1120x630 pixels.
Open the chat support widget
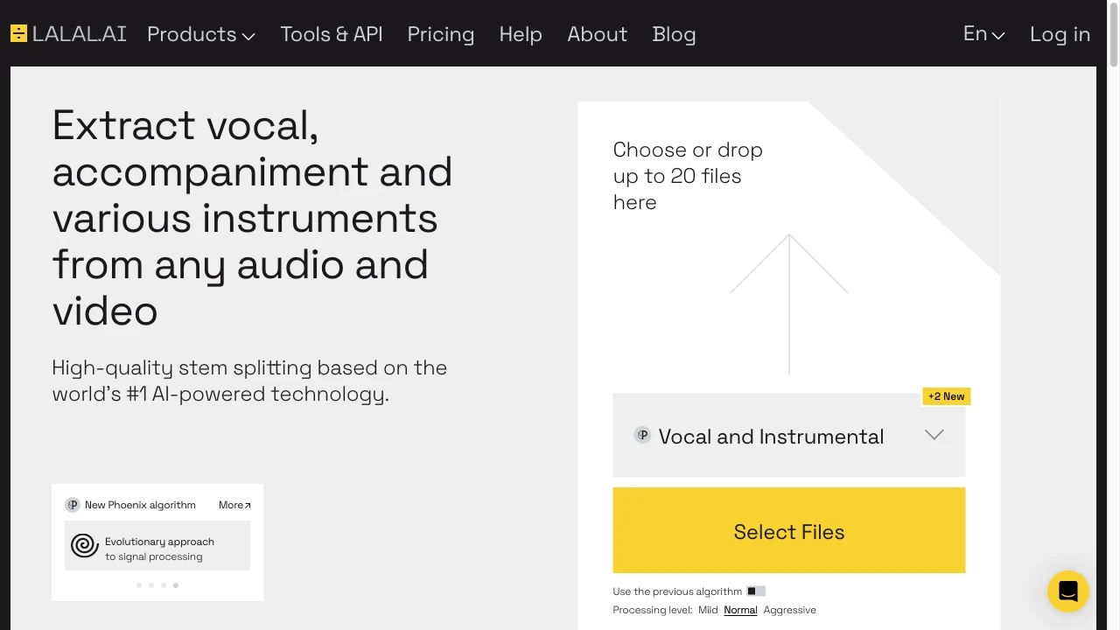click(1067, 591)
